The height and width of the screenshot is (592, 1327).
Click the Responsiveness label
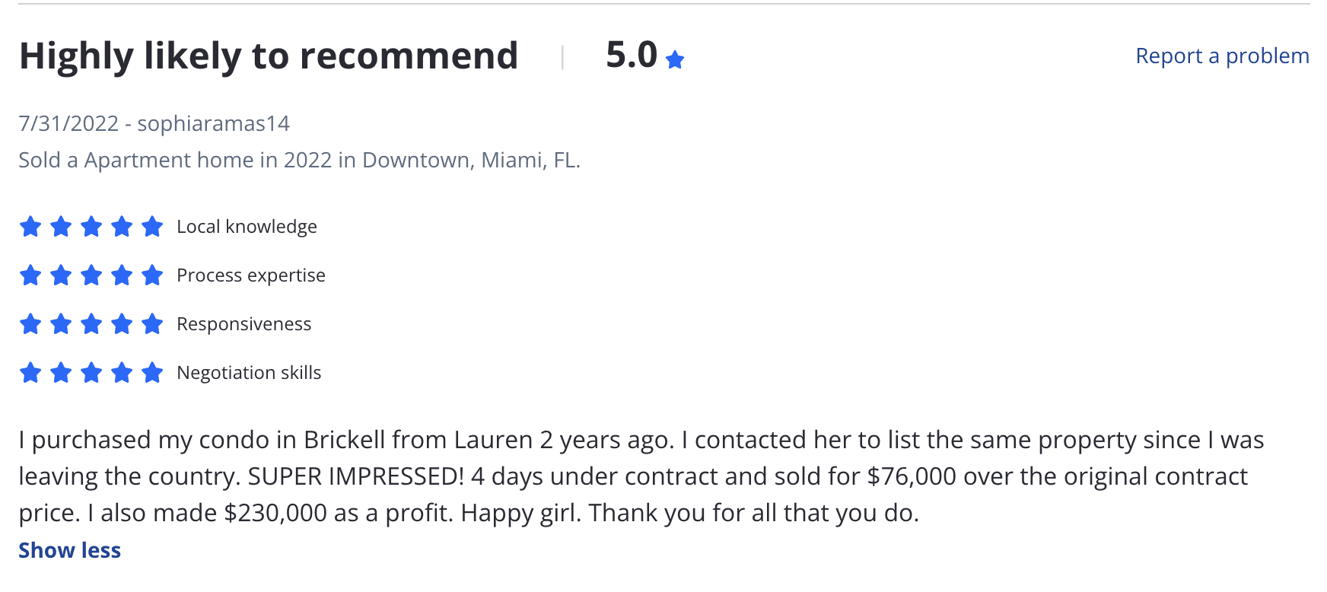click(243, 324)
